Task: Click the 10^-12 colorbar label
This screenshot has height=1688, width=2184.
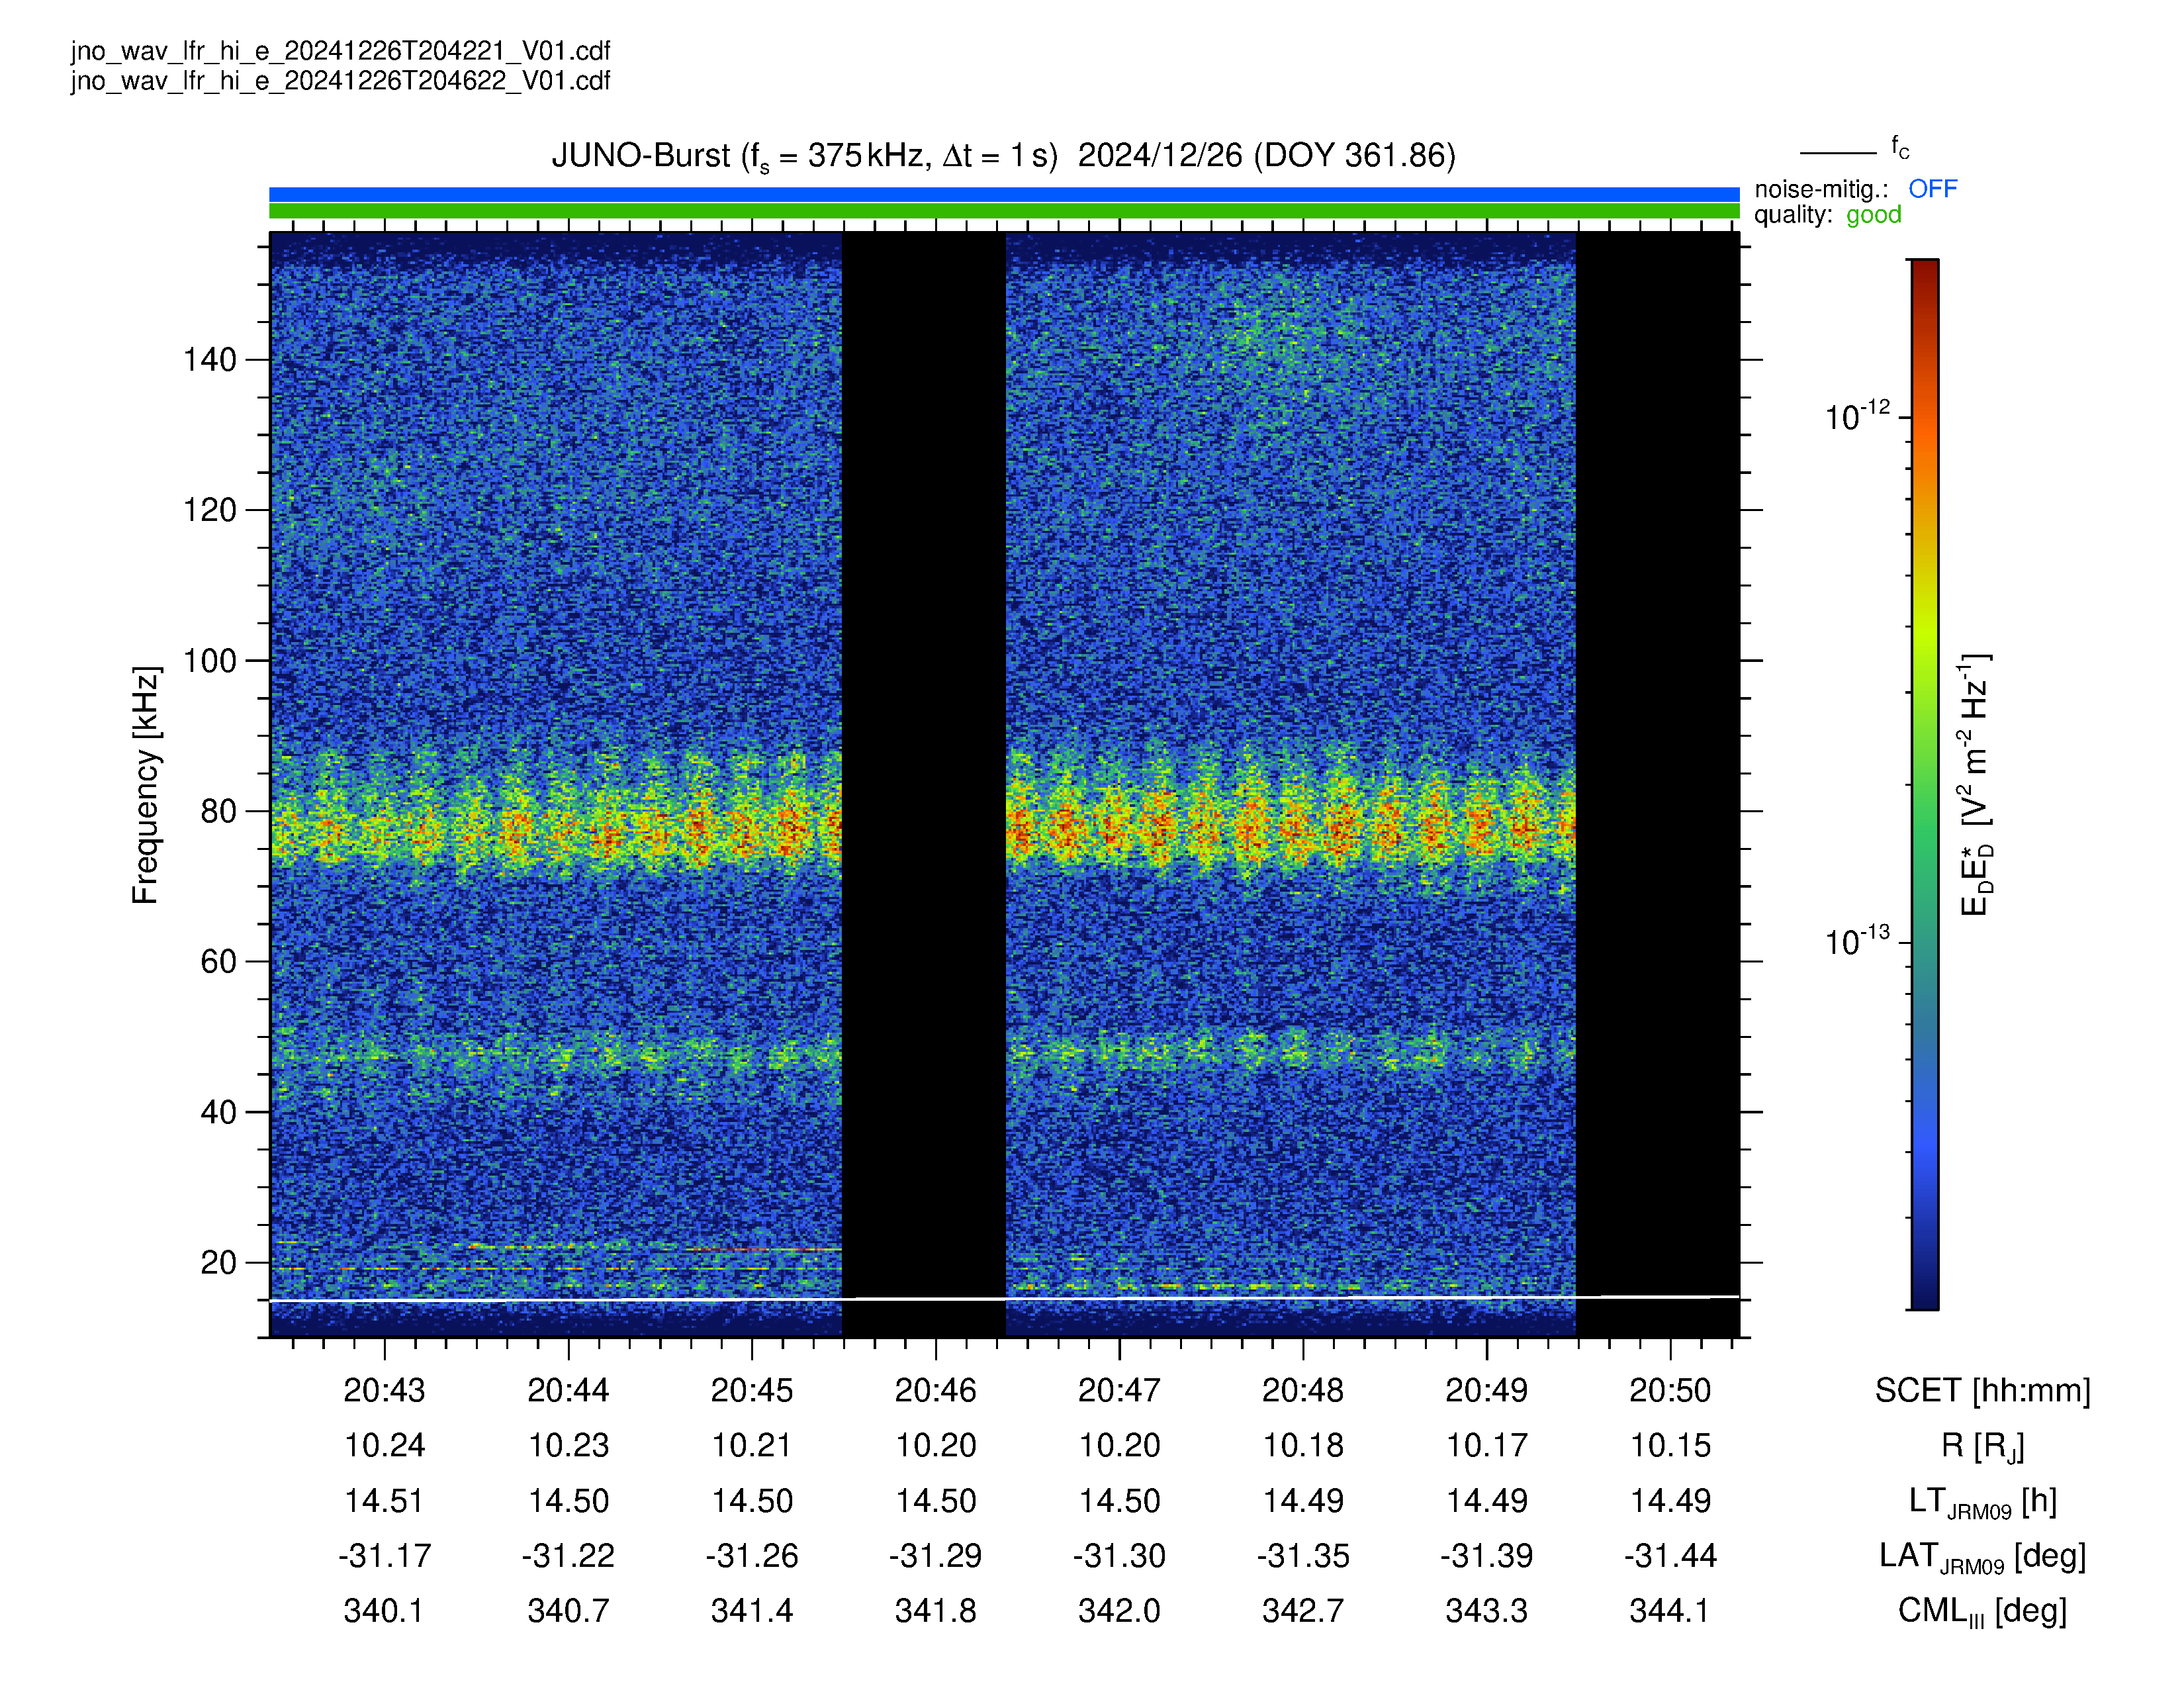Action: tap(1857, 415)
